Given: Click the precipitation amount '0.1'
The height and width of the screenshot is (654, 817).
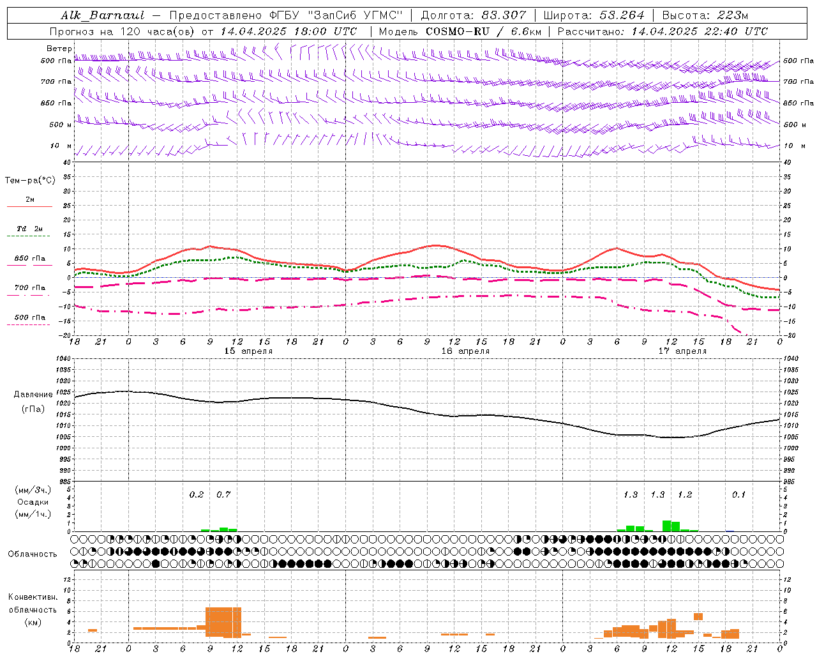Looking at the screenshot, I should pyautogui.click(x=738, y=494).
